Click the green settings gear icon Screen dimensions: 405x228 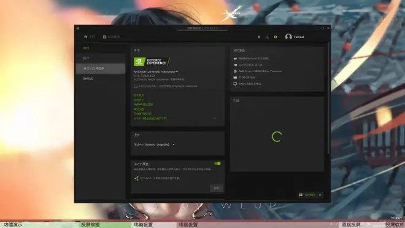pyautogui.click(x=276, y=37)
